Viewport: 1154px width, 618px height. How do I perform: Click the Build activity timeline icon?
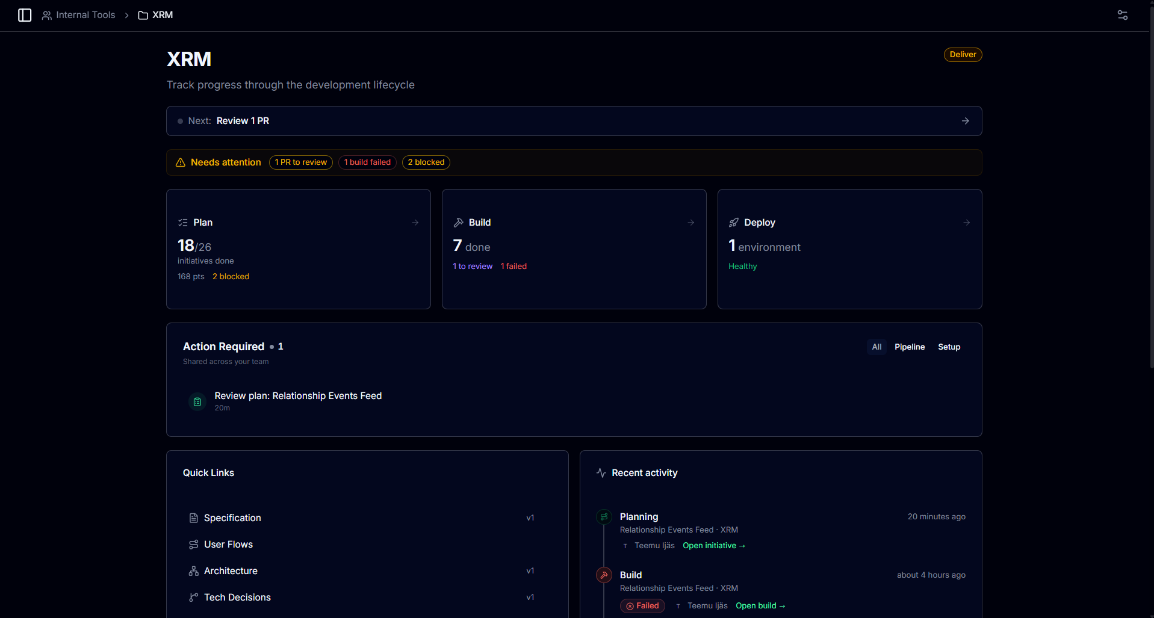(604, 575)
